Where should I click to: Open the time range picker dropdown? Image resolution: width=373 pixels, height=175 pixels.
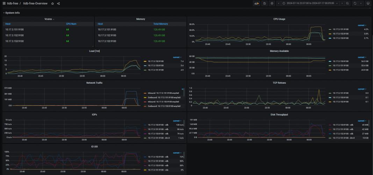310,3
